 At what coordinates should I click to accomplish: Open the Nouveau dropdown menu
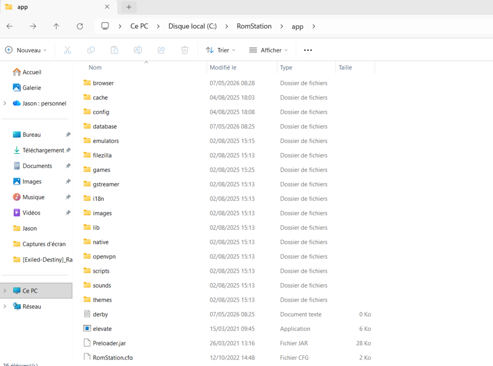(x=26, y=50)
